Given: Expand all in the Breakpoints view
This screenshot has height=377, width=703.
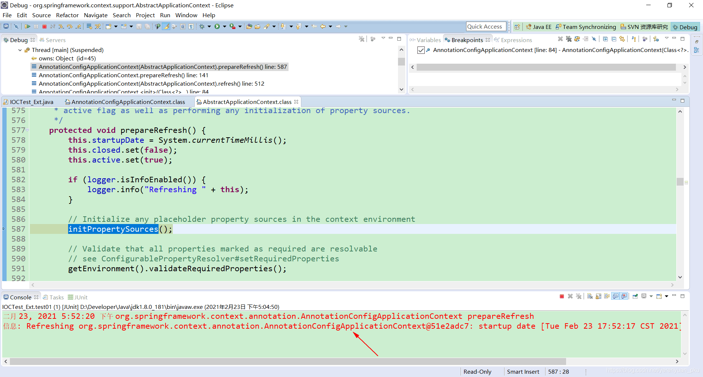Looking at the screenshot, I should point(605,39).
